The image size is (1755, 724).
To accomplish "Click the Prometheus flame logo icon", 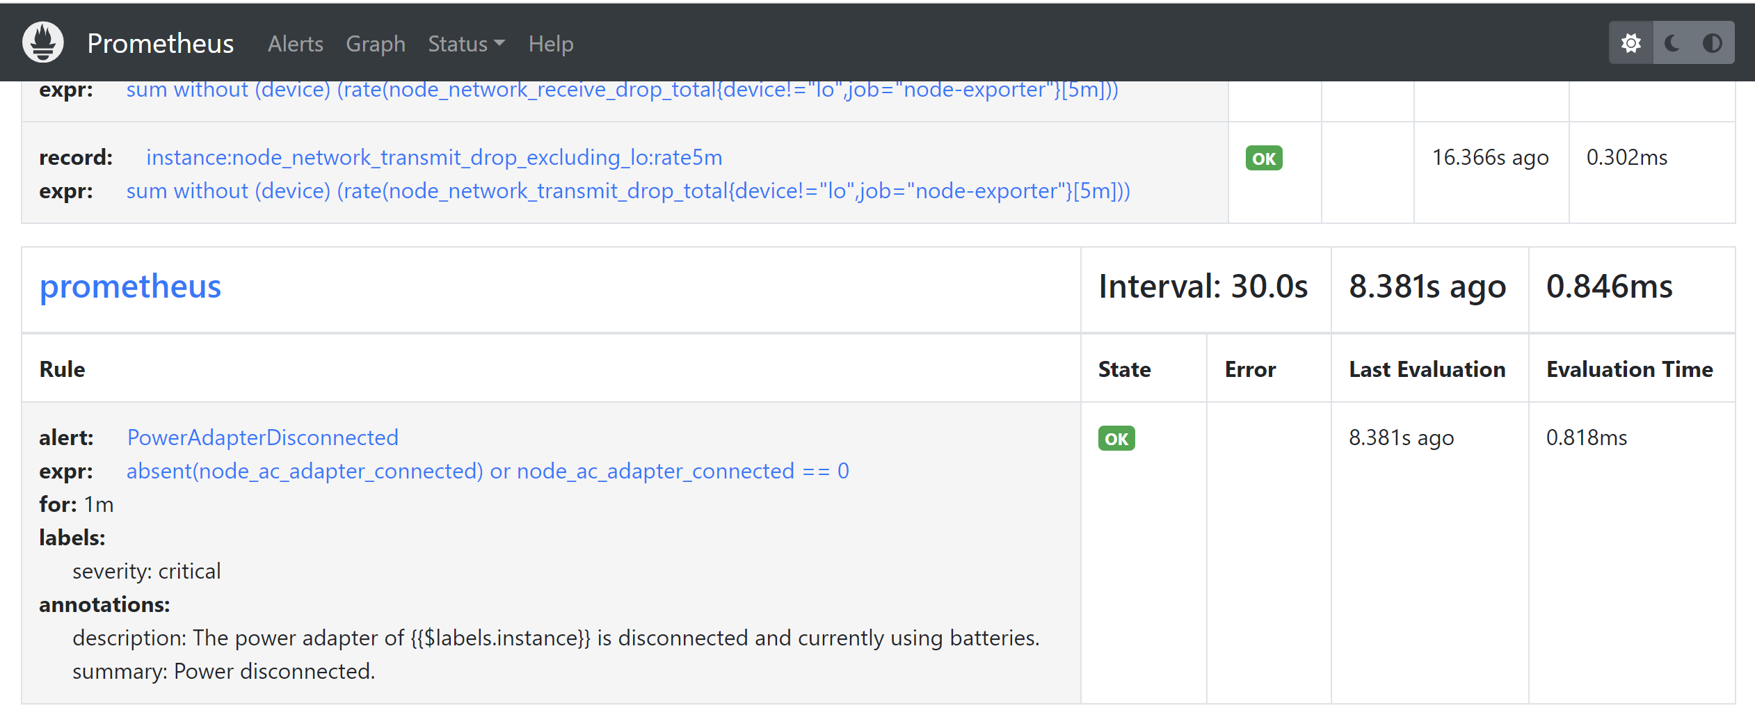I will [x=43, y=42].
